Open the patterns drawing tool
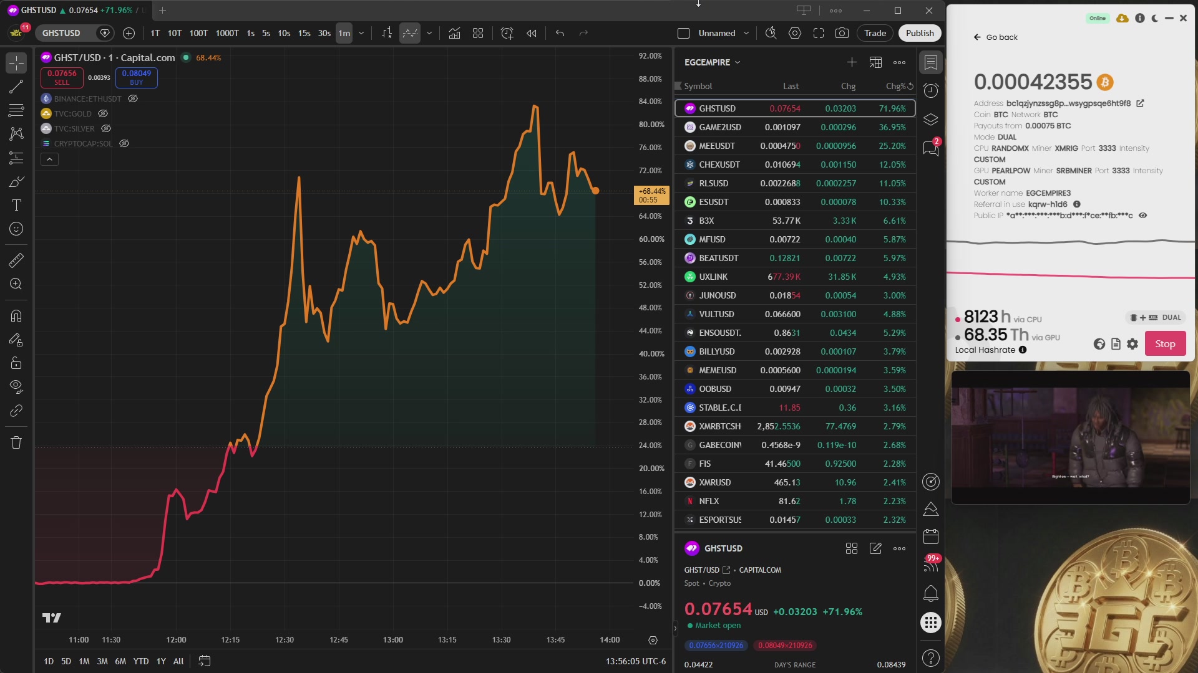Image resolution: width=1198 pixels, height=673 pixels. pyautogui.click(x=16, y=134)
